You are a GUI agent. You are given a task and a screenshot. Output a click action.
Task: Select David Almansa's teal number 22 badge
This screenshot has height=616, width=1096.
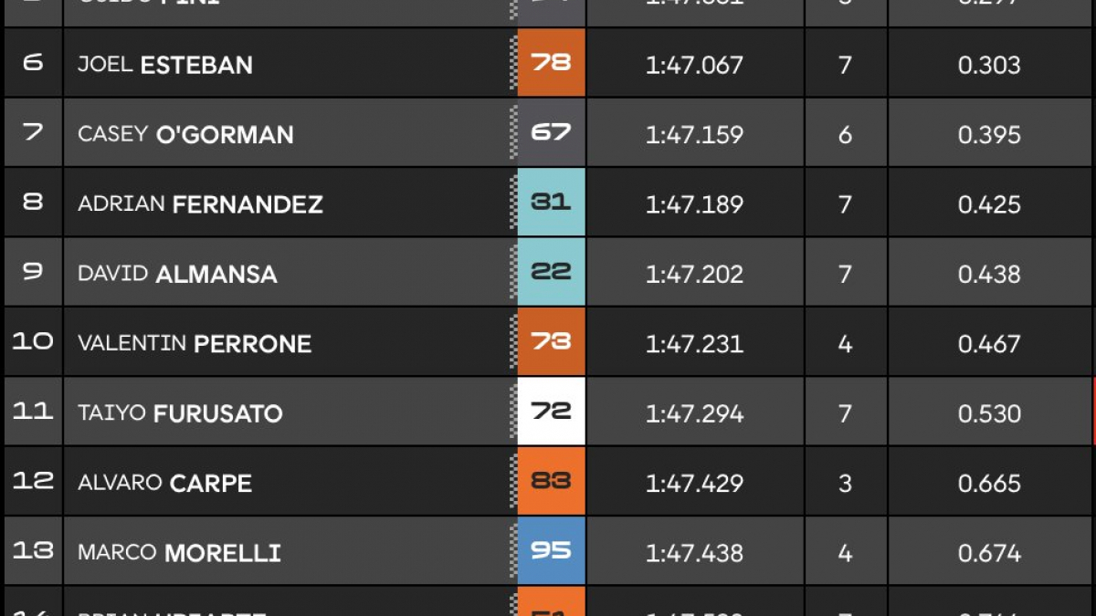pos(551,273)
